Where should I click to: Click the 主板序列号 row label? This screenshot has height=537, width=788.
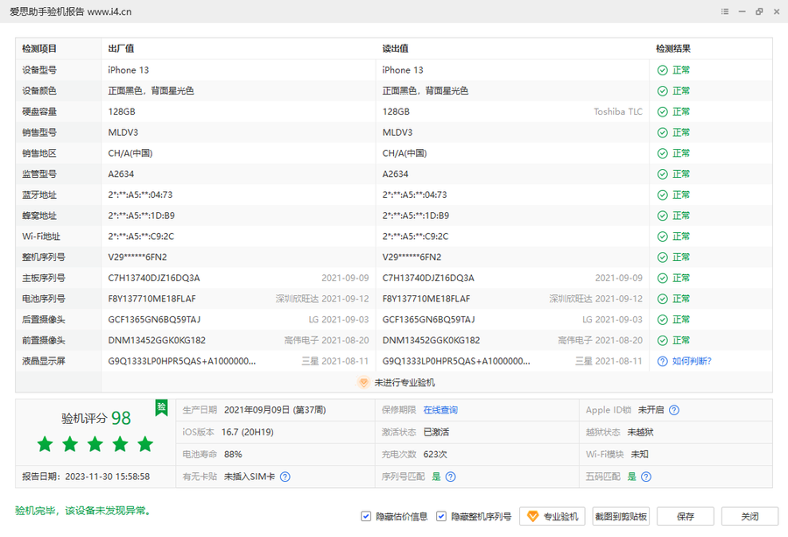[44, 278]
